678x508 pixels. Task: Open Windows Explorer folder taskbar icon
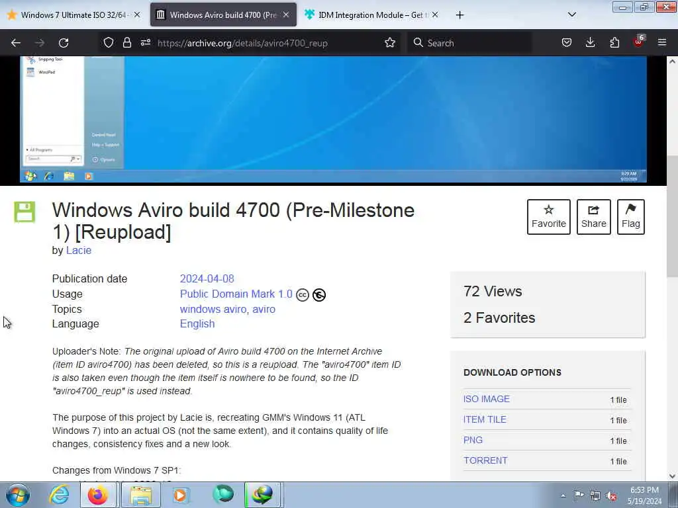click(x=141, y=495)
